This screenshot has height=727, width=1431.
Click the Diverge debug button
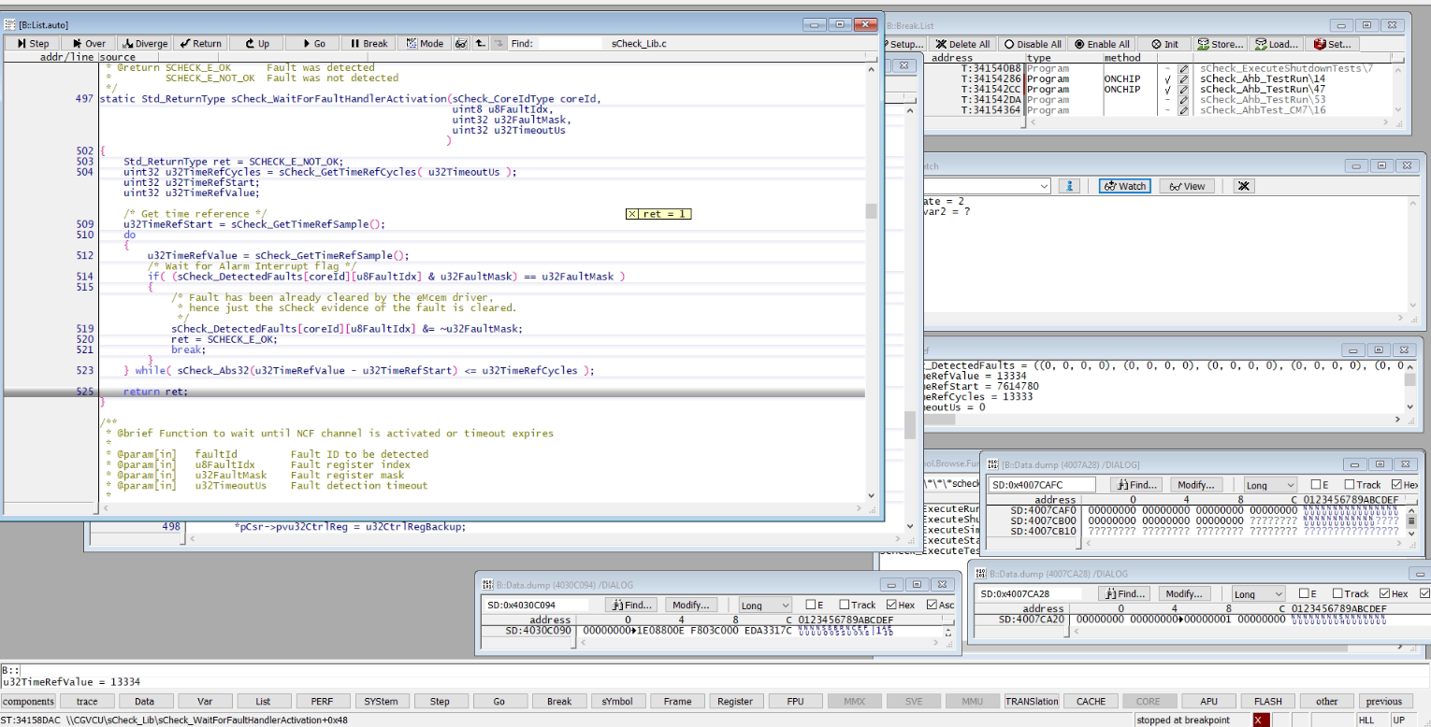[x=145, y=43]
